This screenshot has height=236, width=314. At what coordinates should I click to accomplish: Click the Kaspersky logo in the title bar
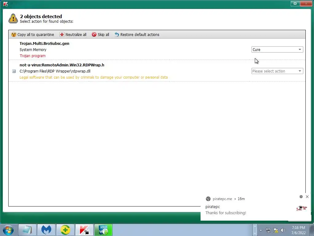point(6,4)
